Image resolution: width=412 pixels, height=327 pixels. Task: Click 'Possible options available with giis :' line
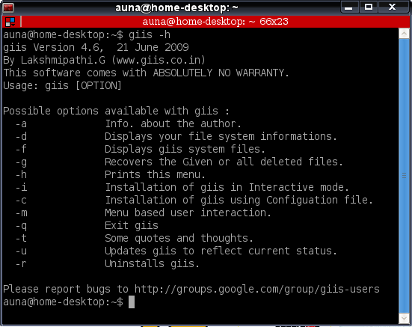(116, 111)
